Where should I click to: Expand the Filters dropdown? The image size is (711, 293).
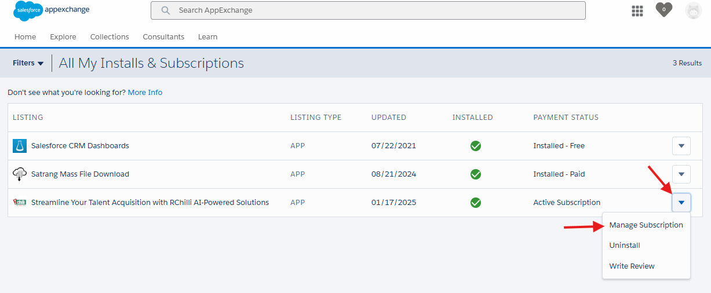pyautogui.click(x=28, y=63)
